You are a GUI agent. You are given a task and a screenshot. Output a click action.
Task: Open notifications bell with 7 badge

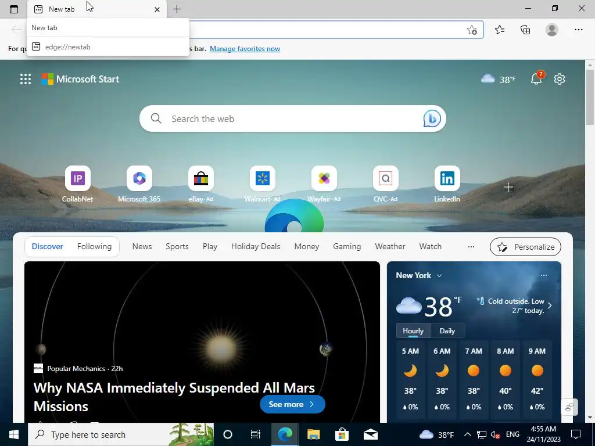click(x=537, y=78)
